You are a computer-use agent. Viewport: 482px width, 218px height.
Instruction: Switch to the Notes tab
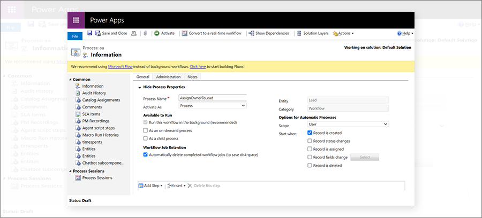[x=192, y=77]
